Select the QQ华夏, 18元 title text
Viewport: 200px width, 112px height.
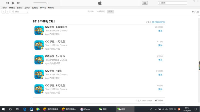point(53,71)
